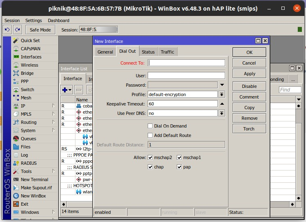
Task: Open Interfaces in sidebar
Action: coord(31,57)
